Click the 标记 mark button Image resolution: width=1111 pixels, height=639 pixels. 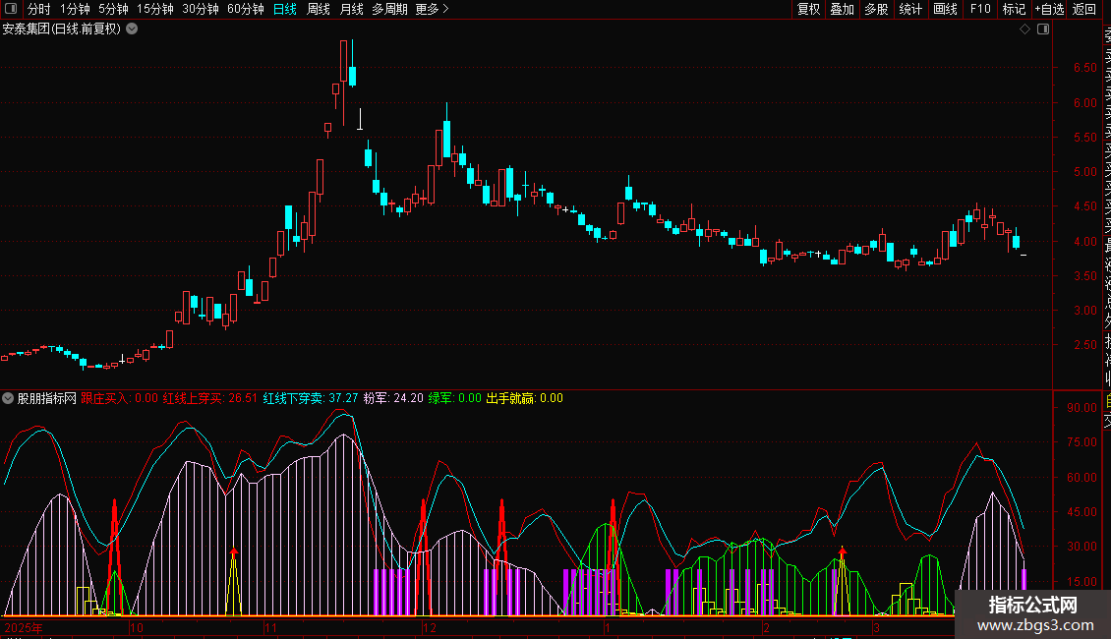(x=1014, y=9)
